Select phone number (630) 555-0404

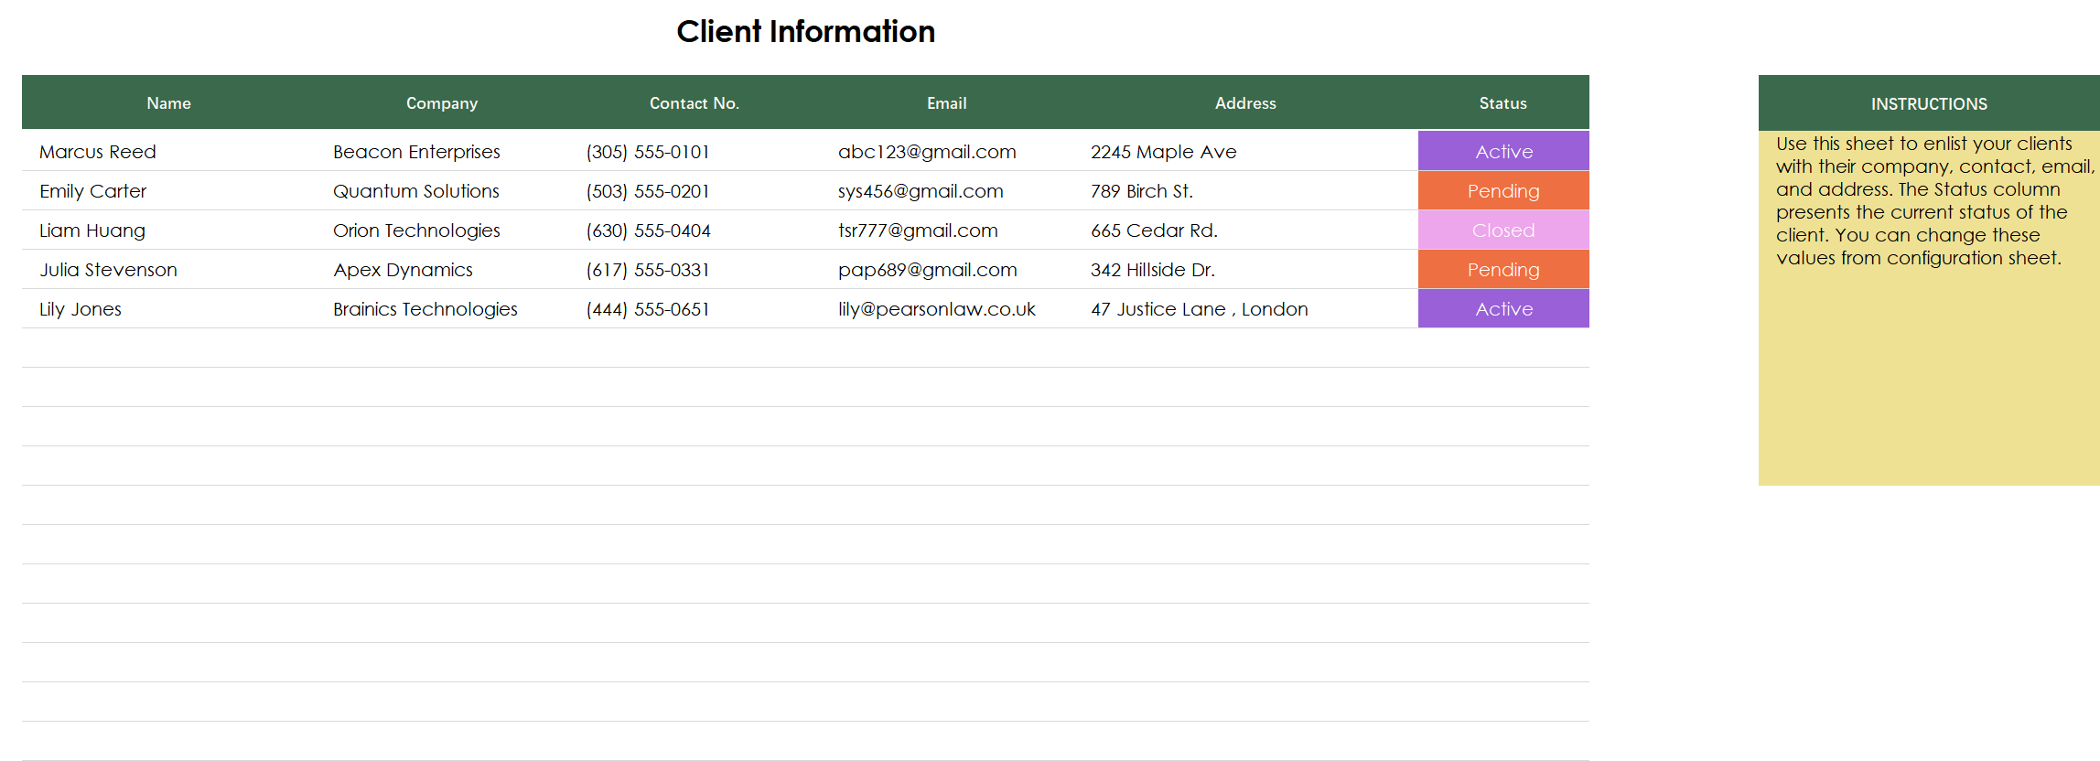click(x=648, y=230)
